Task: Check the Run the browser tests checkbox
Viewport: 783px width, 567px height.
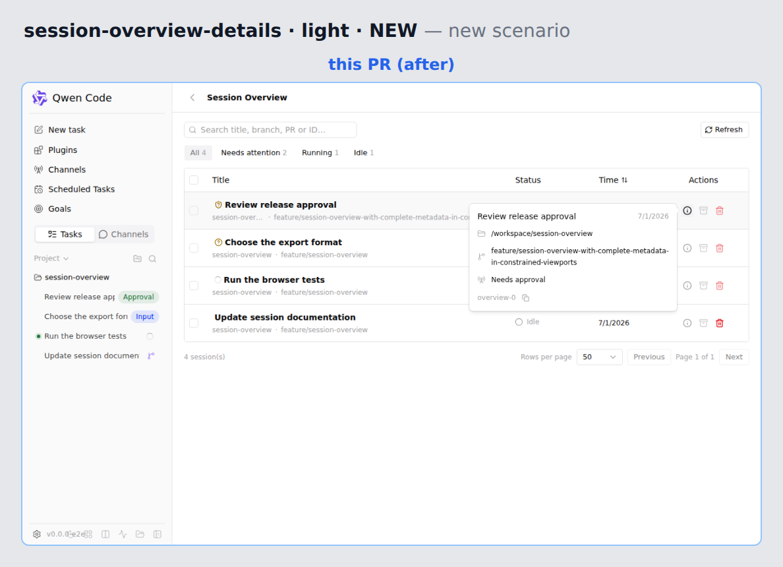Action: (194, 285)
